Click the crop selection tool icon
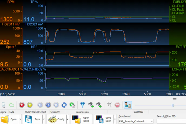This screenshot has height=124, width=186. (109, 105)
